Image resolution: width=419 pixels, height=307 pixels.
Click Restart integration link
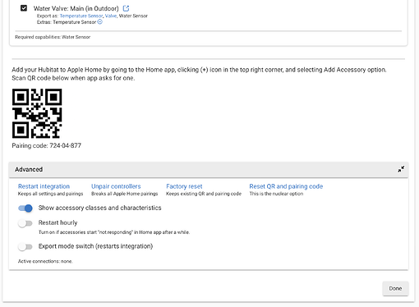pos(44,186)
